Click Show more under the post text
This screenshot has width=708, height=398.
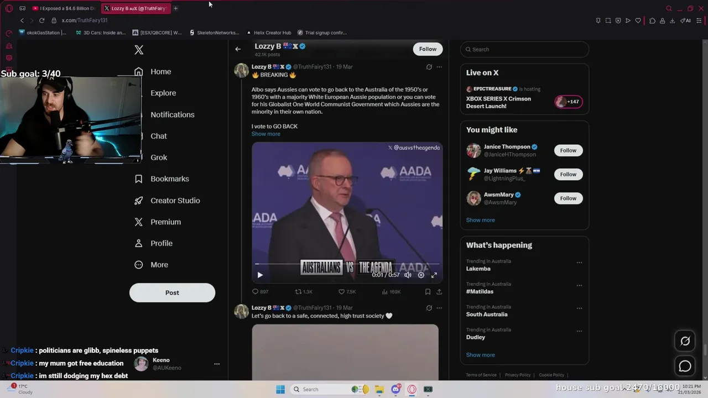click(266, 134)
